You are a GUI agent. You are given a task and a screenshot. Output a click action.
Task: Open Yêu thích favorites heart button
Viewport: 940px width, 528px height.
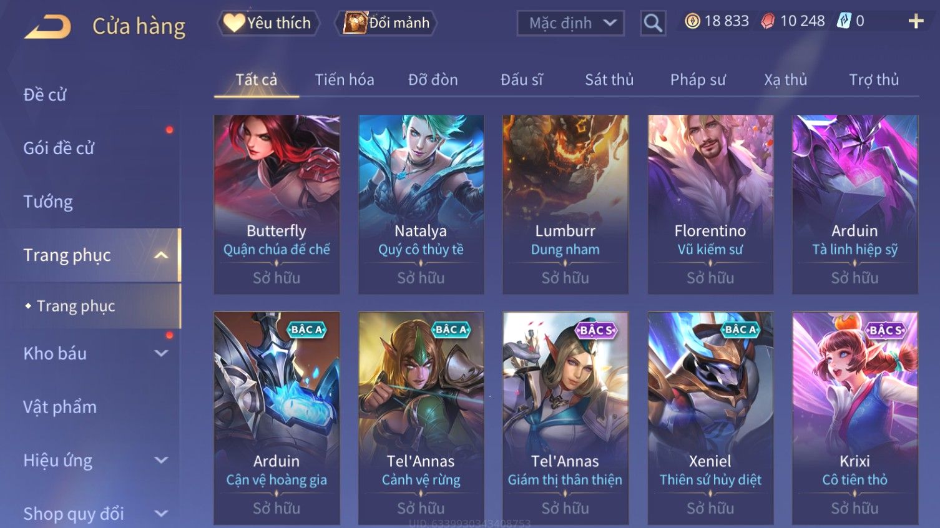(x=268, y=23)
